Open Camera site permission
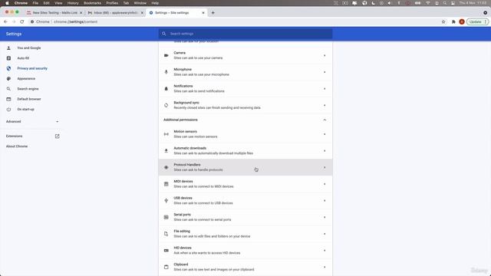 pos(245,55)
